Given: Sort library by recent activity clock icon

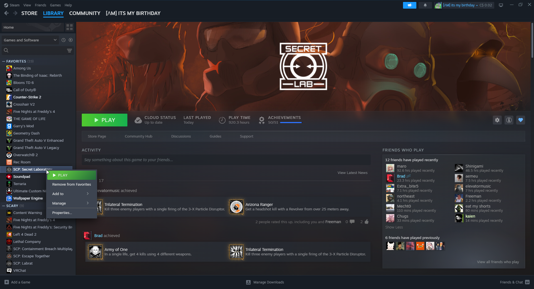Looking at the screenshot, I should pos(63,40).
